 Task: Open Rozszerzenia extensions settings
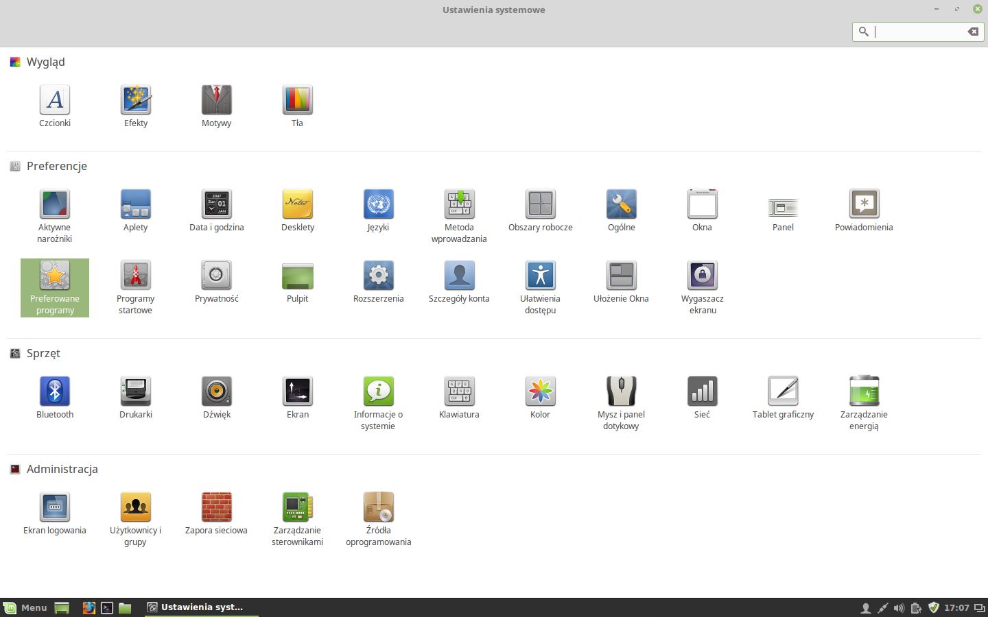coord(379,282)
